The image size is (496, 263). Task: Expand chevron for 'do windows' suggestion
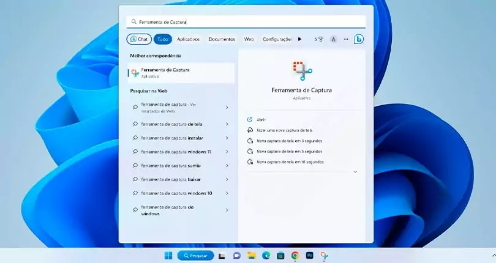[x=227, y=210]
